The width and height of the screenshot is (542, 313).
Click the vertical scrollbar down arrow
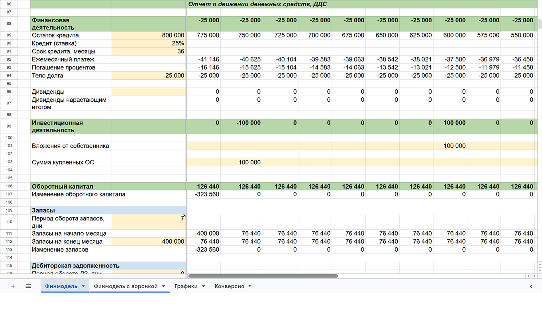tap(540, 270)
